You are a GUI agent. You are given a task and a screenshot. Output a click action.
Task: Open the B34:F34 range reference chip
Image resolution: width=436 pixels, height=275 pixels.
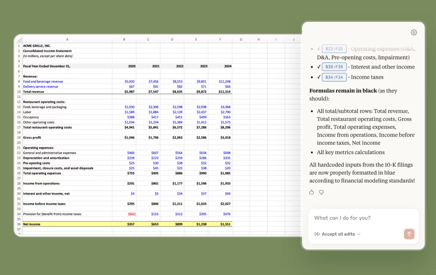pos(334,77)
